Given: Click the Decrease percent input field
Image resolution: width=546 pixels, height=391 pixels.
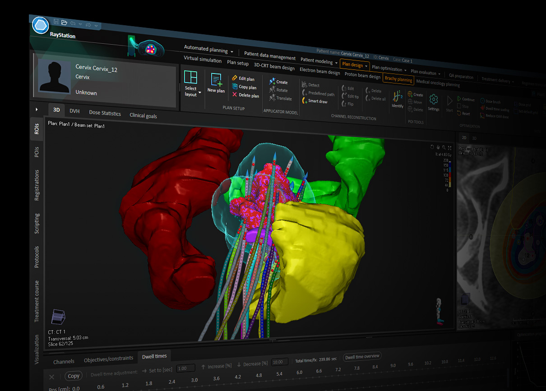Looking at the screenshot, I should click(x=280, y=362).
